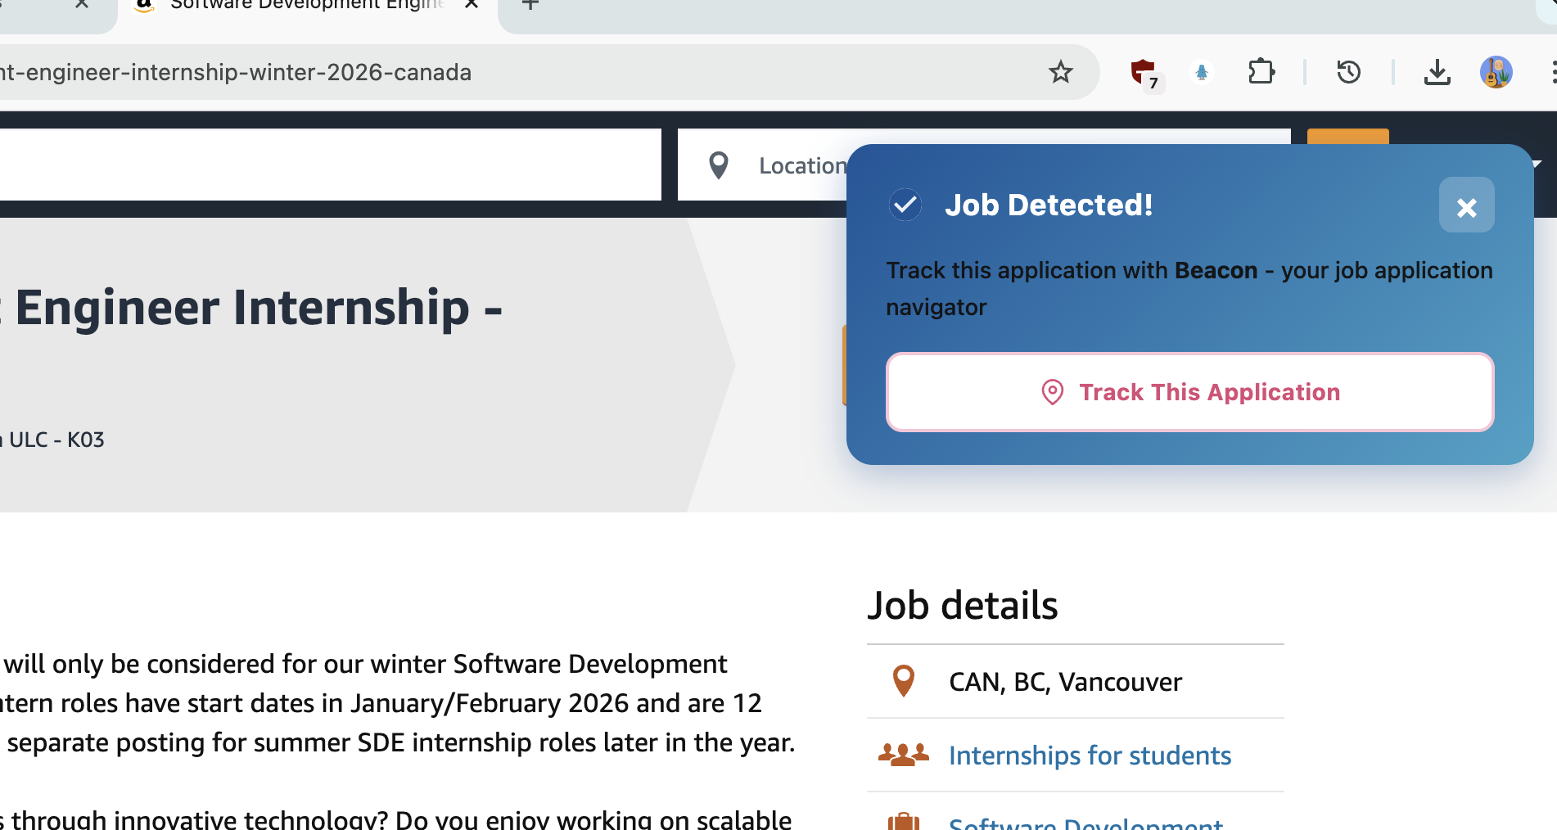The width and height of the screenshot is (1557, 830).
Task: Click the Job details heading
Action: point(963,606)
